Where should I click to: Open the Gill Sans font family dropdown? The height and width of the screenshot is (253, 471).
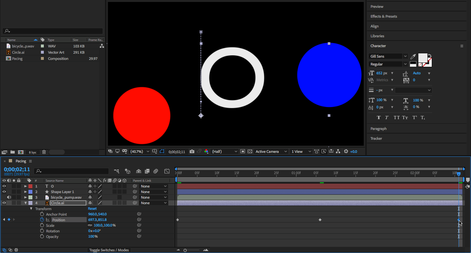(388, 56)
